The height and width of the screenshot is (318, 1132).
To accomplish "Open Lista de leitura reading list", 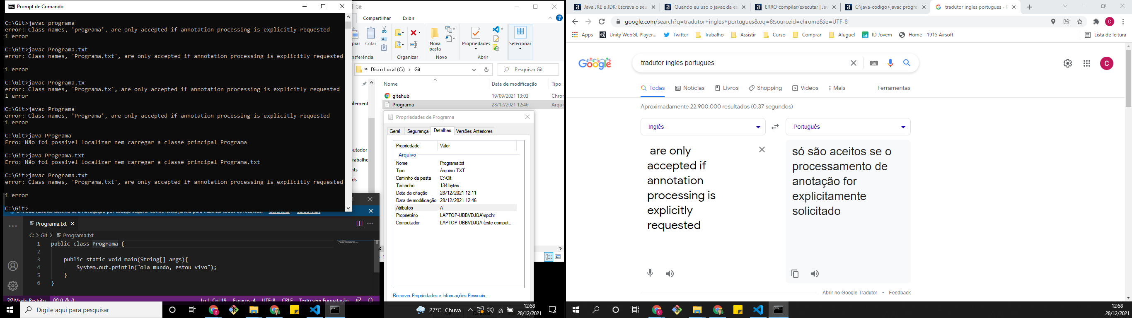I will click(1105, 35).
